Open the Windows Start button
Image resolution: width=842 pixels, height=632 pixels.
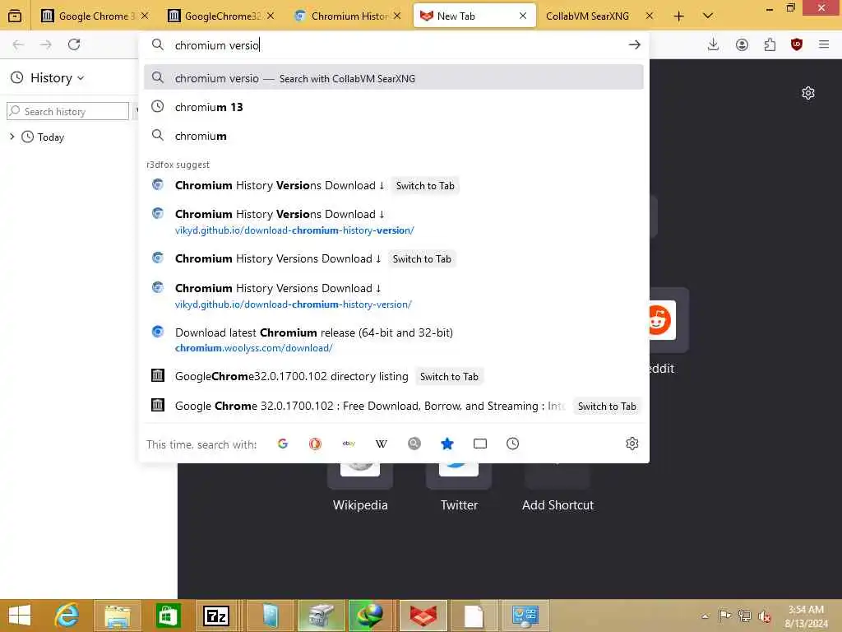pos(20,616)
